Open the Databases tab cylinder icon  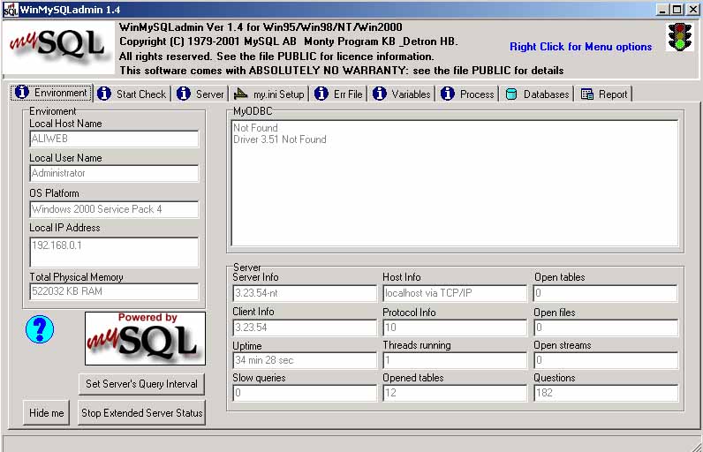pos(511,94)
